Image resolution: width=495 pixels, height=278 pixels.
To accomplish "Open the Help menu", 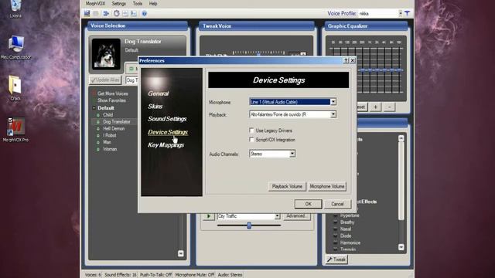I will 153,4.
